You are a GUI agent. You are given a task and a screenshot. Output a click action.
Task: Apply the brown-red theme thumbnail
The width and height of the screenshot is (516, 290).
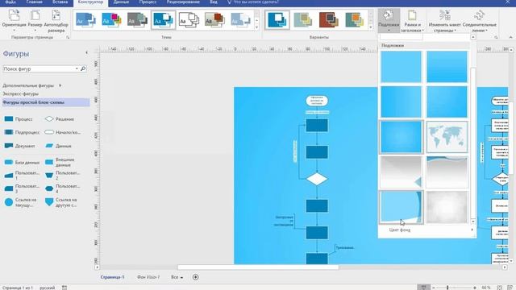[x=214, y=20]
